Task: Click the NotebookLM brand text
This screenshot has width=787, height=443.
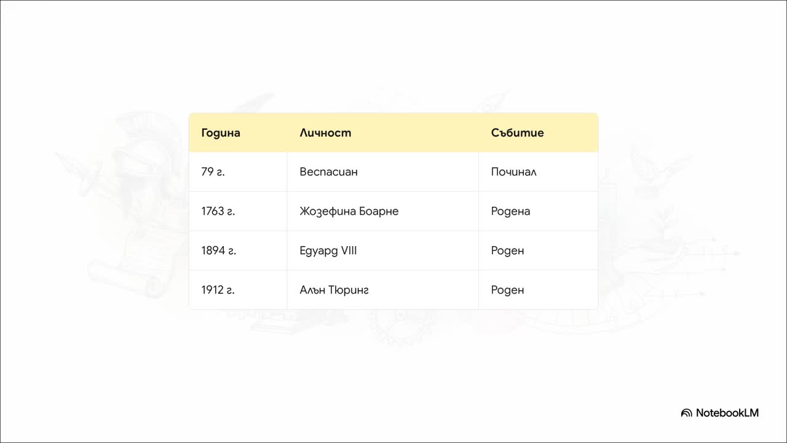Action: pos(727,413)
